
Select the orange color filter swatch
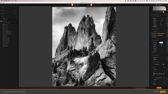click(x=158, y=74)
